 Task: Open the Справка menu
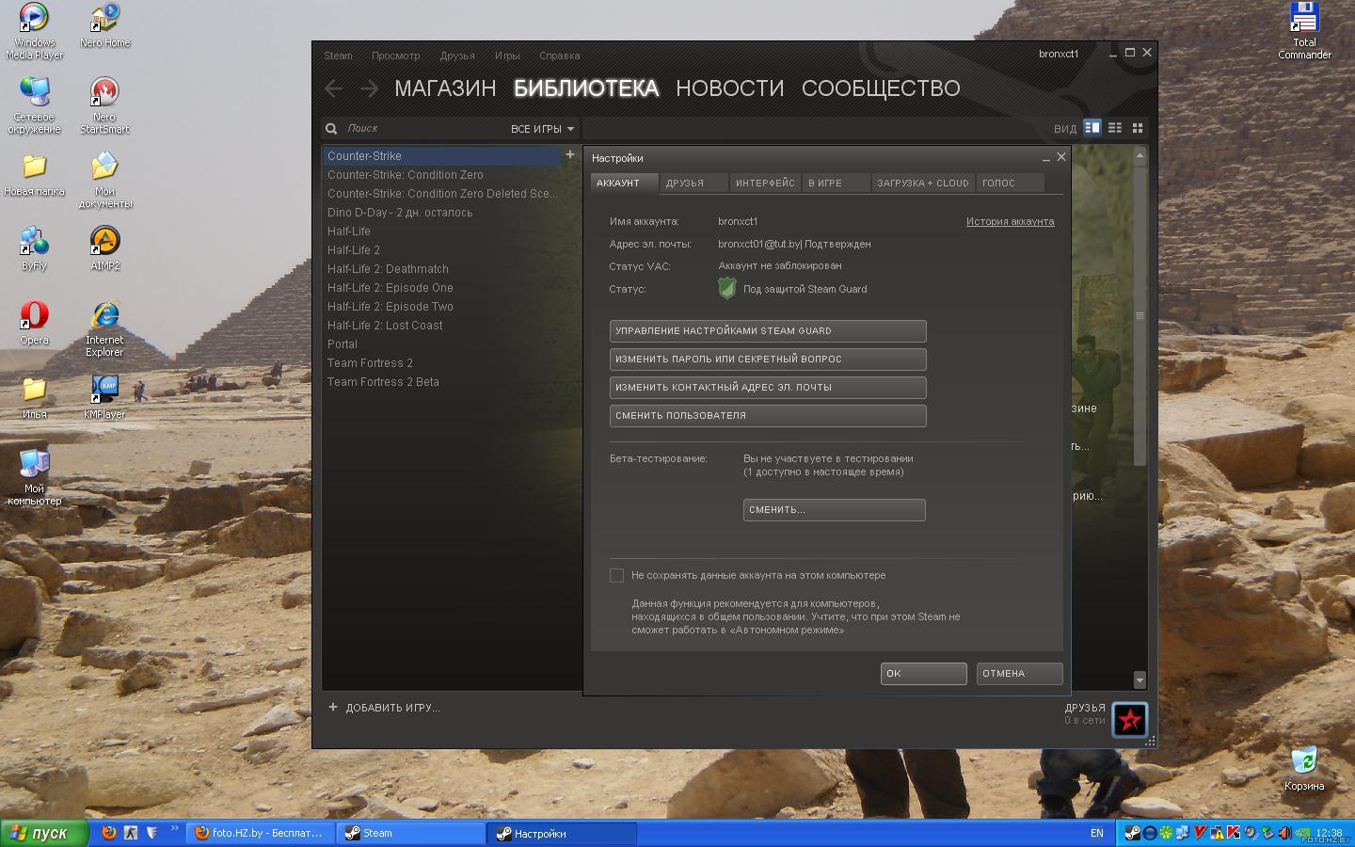559,56
